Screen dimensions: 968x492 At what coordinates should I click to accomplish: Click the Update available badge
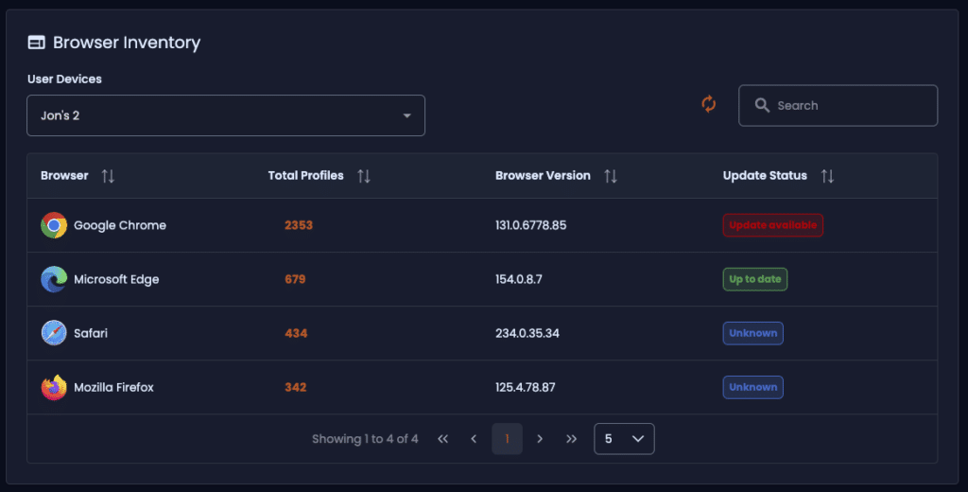coord(773,225)
